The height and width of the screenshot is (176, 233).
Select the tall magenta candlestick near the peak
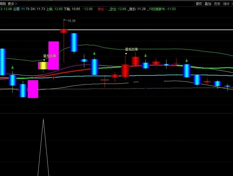pyautogui.click(x=54, y=56)
